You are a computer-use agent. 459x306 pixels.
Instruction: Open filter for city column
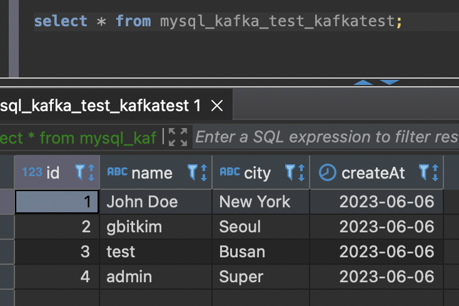coord(290,172)
